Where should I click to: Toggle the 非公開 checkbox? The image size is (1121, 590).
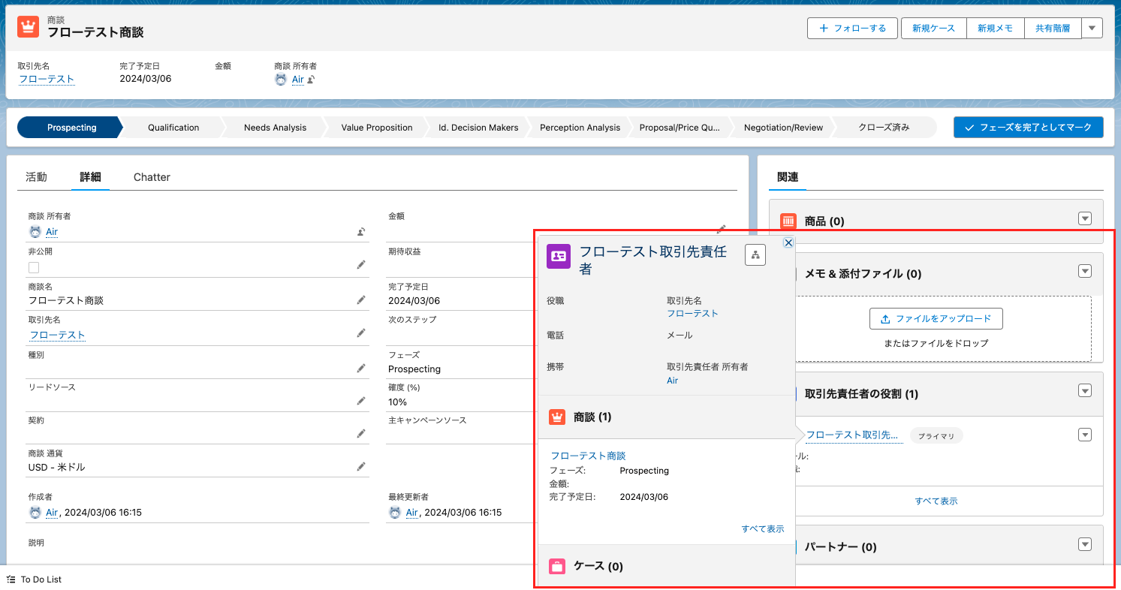point(34,267)
